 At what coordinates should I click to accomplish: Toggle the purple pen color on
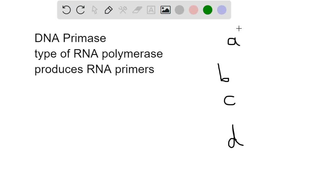click(x=222, y=10)
